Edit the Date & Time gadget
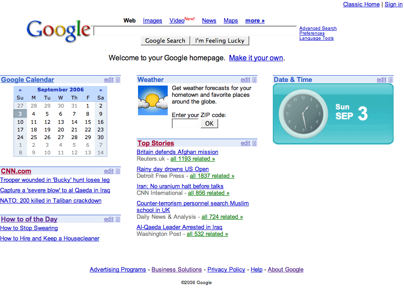Screen dimensions: 404x289 point(381,80)
